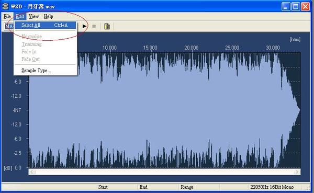Image resolution: width=314 pixels, height=193 pixels.
Task: Close the WSD window
Action: 306,6
